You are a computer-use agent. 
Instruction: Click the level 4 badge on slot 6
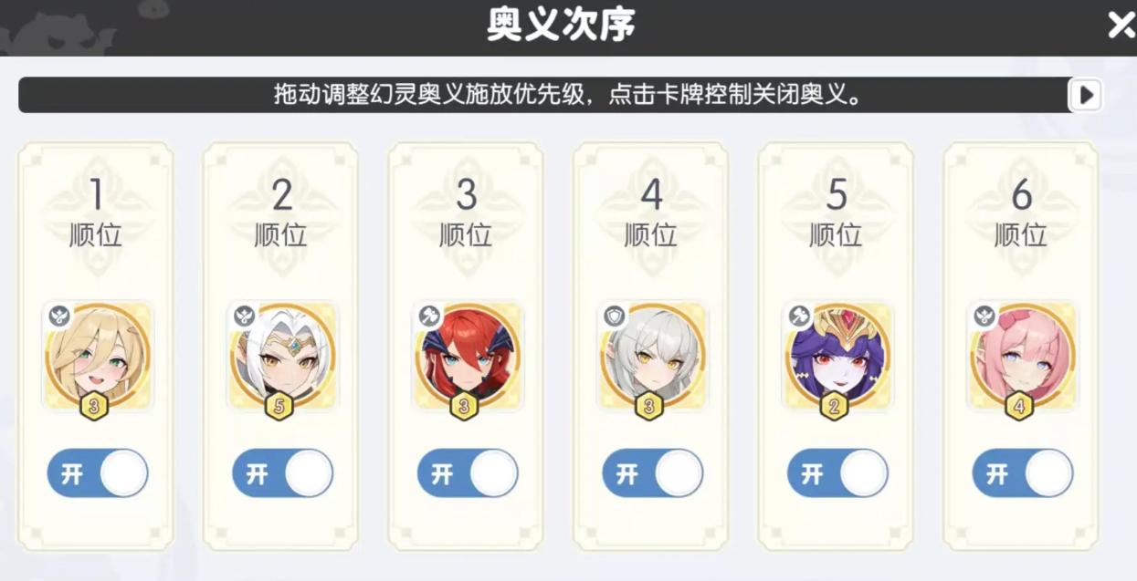coord(1019,406)
